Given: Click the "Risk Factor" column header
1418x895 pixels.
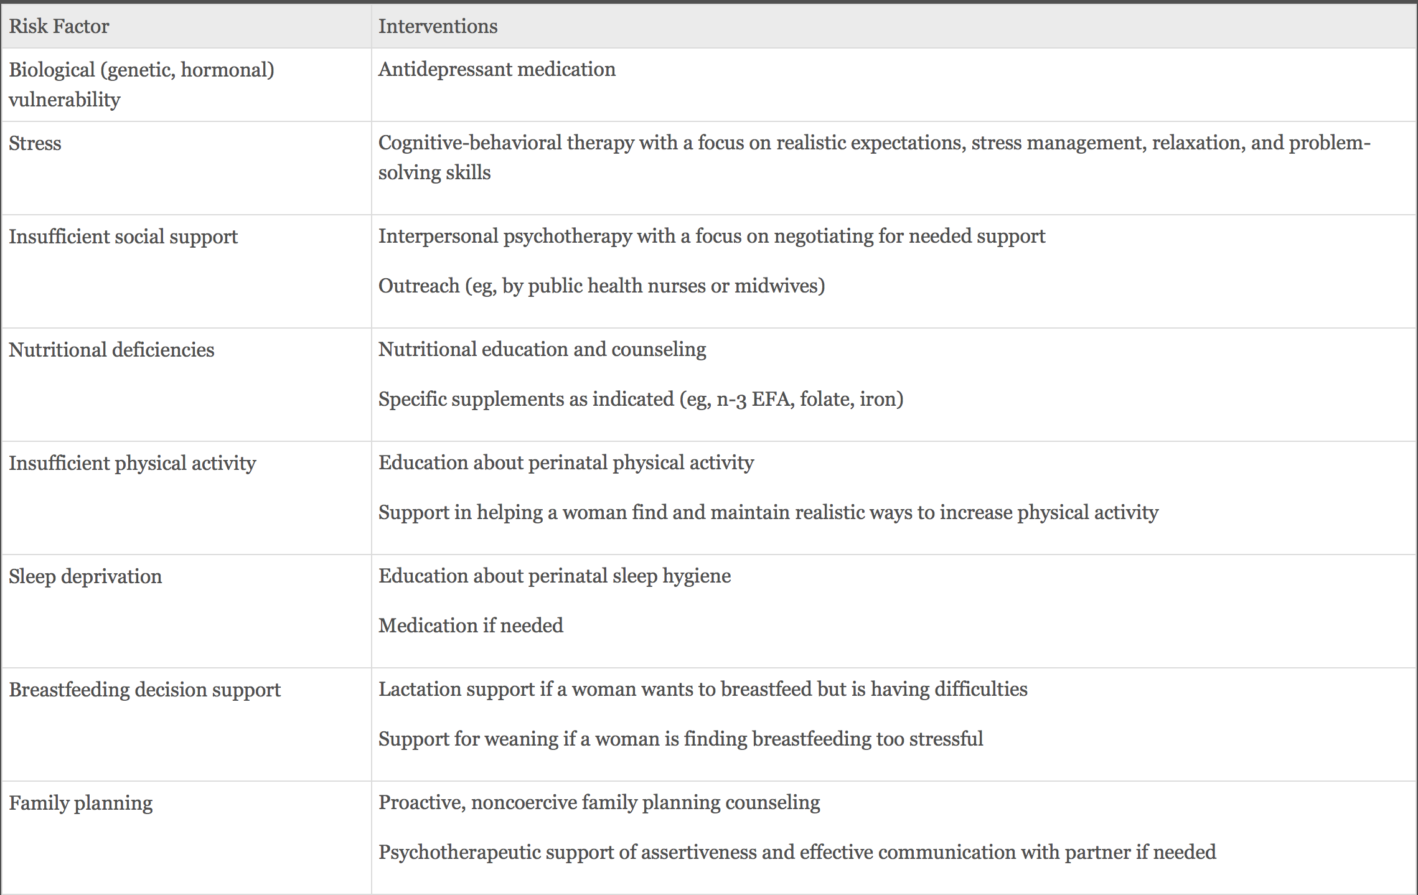Looking at the screenshot, I should pos(59,26).
